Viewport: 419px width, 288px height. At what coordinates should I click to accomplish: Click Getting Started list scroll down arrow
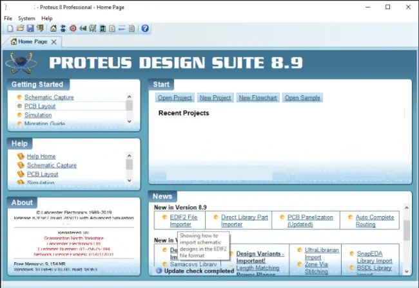pos(130,122)
